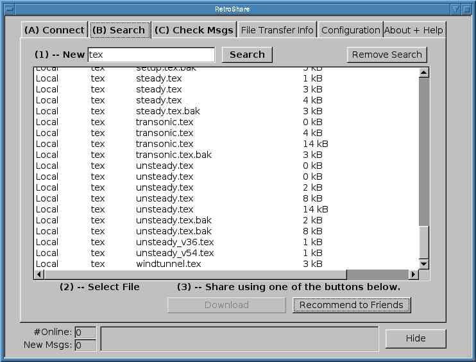Screen dimensions: 476x362
Task: Show the About + Help tab
Action: coord(413,30)
